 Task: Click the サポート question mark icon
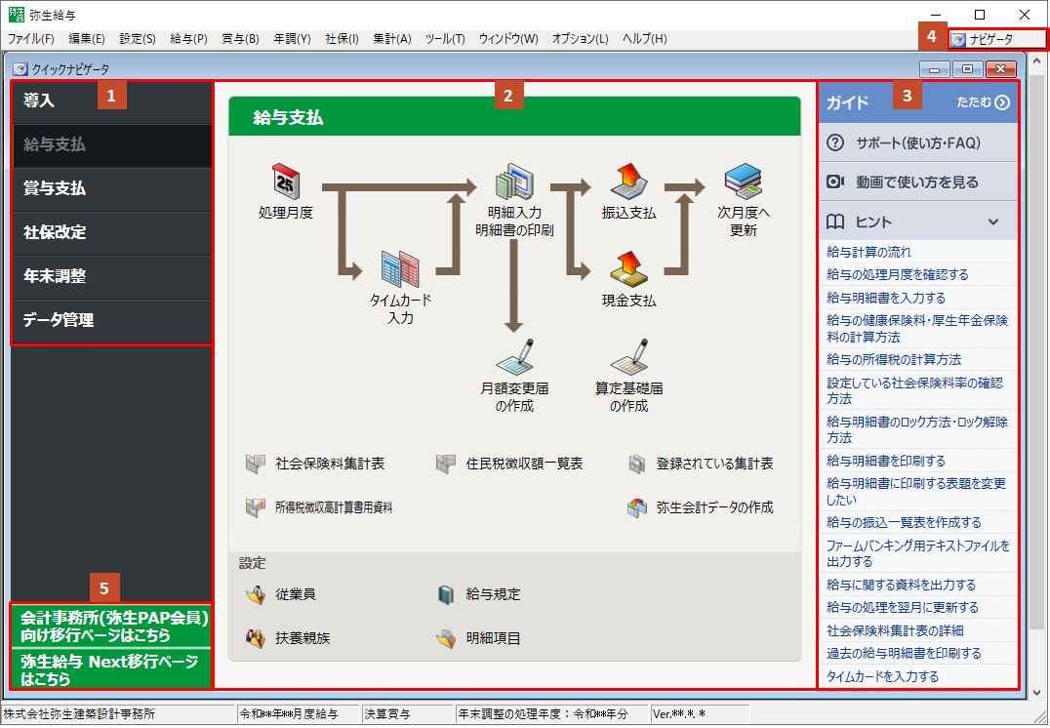835,142
